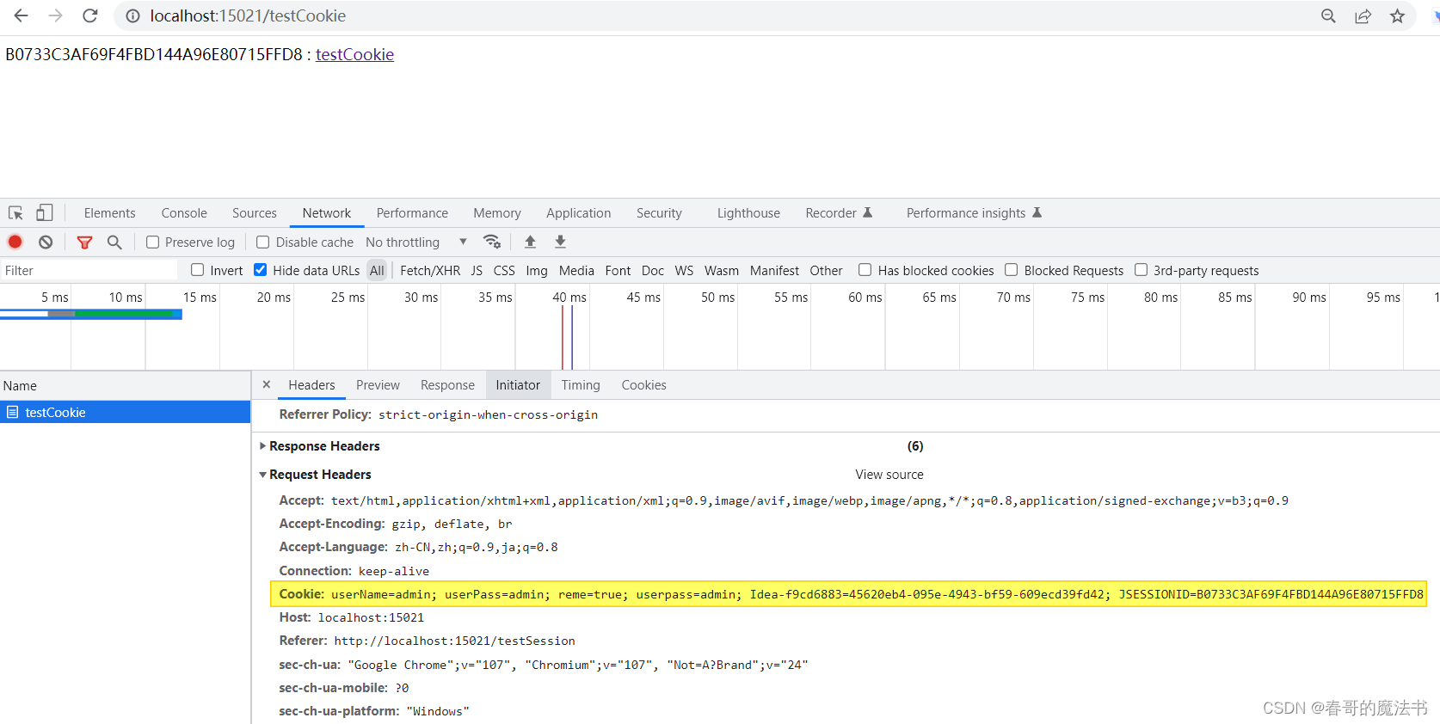This screenshot has height=724, width=1440.
Task: Activate the inspect element picker icon
Action: click(x=15, y=212)
